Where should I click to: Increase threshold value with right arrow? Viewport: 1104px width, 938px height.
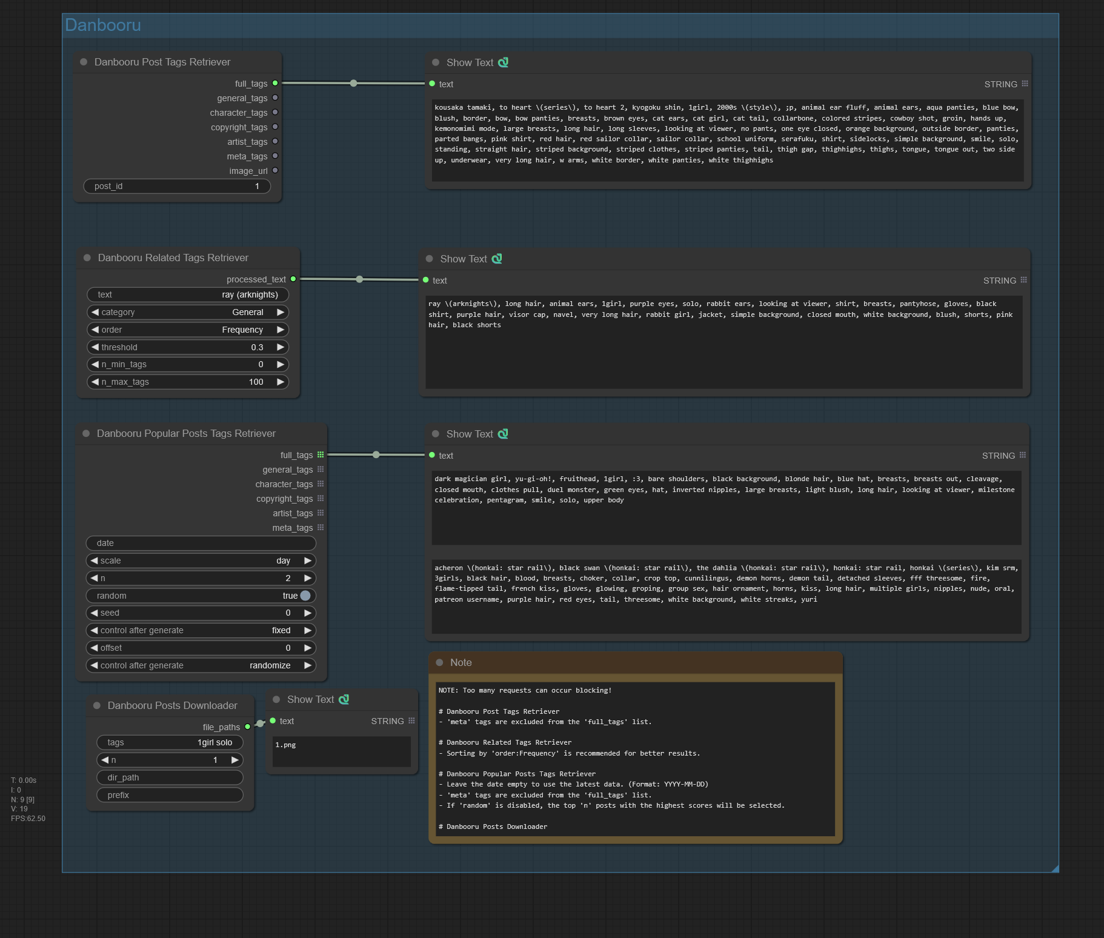pos(281,347)
